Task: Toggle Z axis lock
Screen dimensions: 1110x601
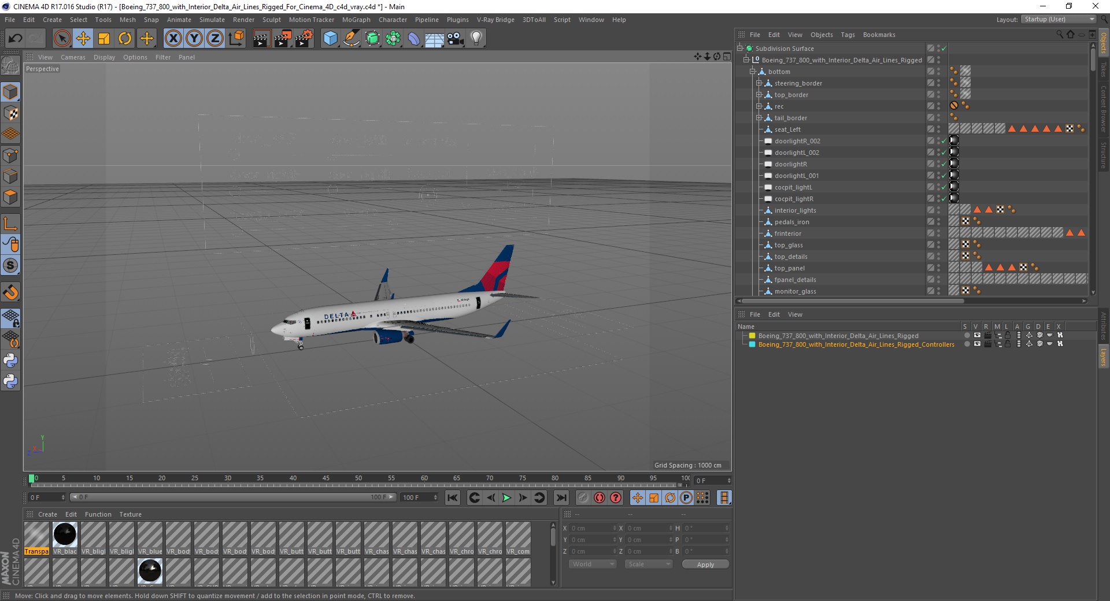Action: [x=215, y=39]
